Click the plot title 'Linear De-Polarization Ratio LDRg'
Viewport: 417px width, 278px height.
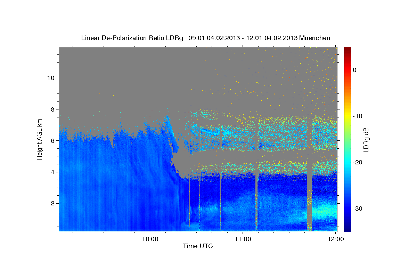(132, 38)
